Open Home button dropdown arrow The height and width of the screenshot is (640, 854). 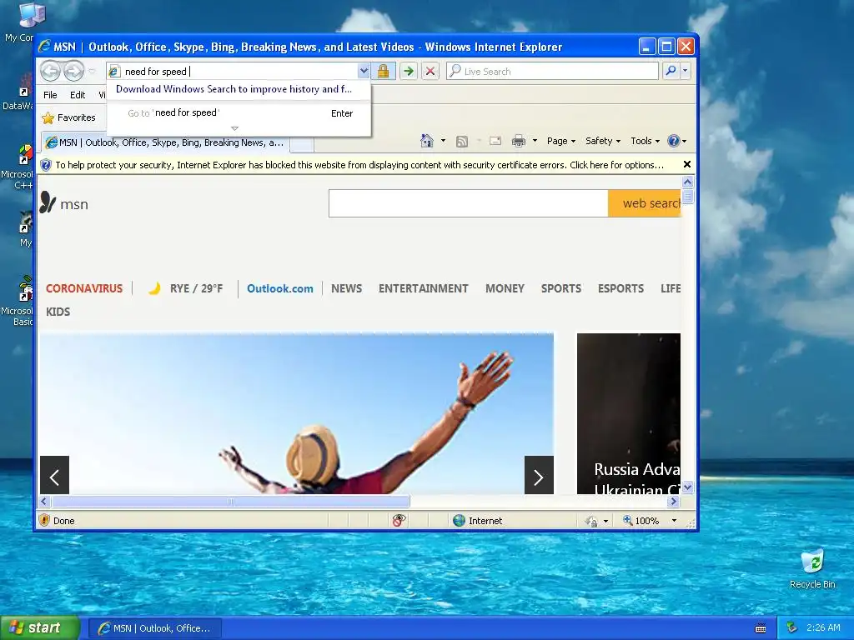pos(443,141)
